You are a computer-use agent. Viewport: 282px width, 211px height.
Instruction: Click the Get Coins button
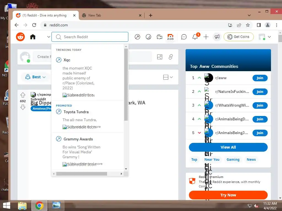pos(239,37)
